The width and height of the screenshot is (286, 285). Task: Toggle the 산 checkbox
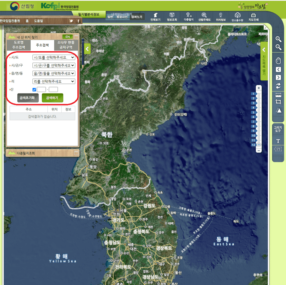[34, 90]
